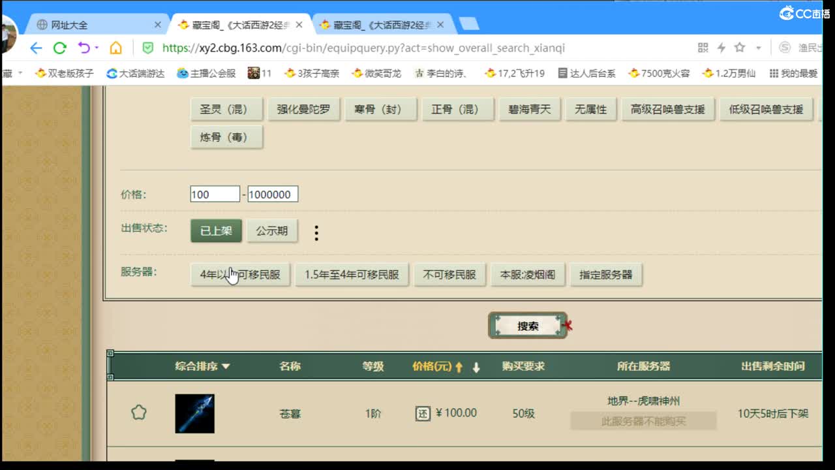Close the 网址大全 tab
Image resolution: width=835 pixels, height=470 pixels.
coord(157,25)
